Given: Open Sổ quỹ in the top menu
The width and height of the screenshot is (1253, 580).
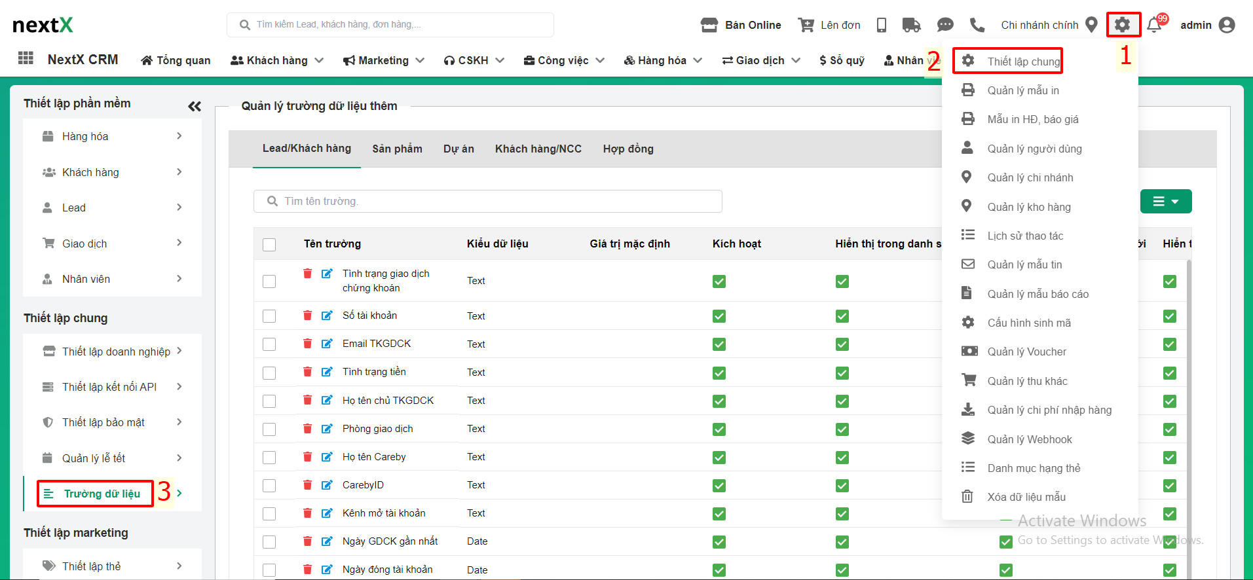Looking at the screenshot, I should coord(842,60).
